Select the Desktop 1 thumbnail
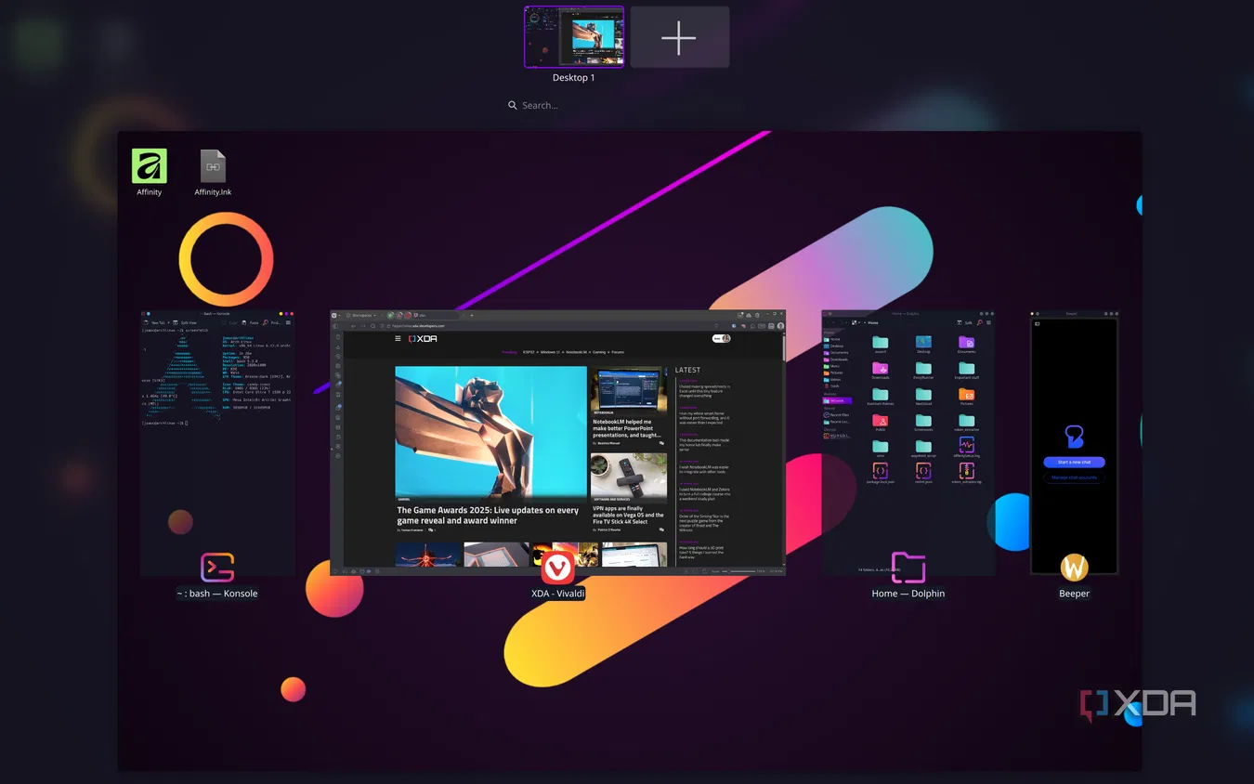 point(574,37)
